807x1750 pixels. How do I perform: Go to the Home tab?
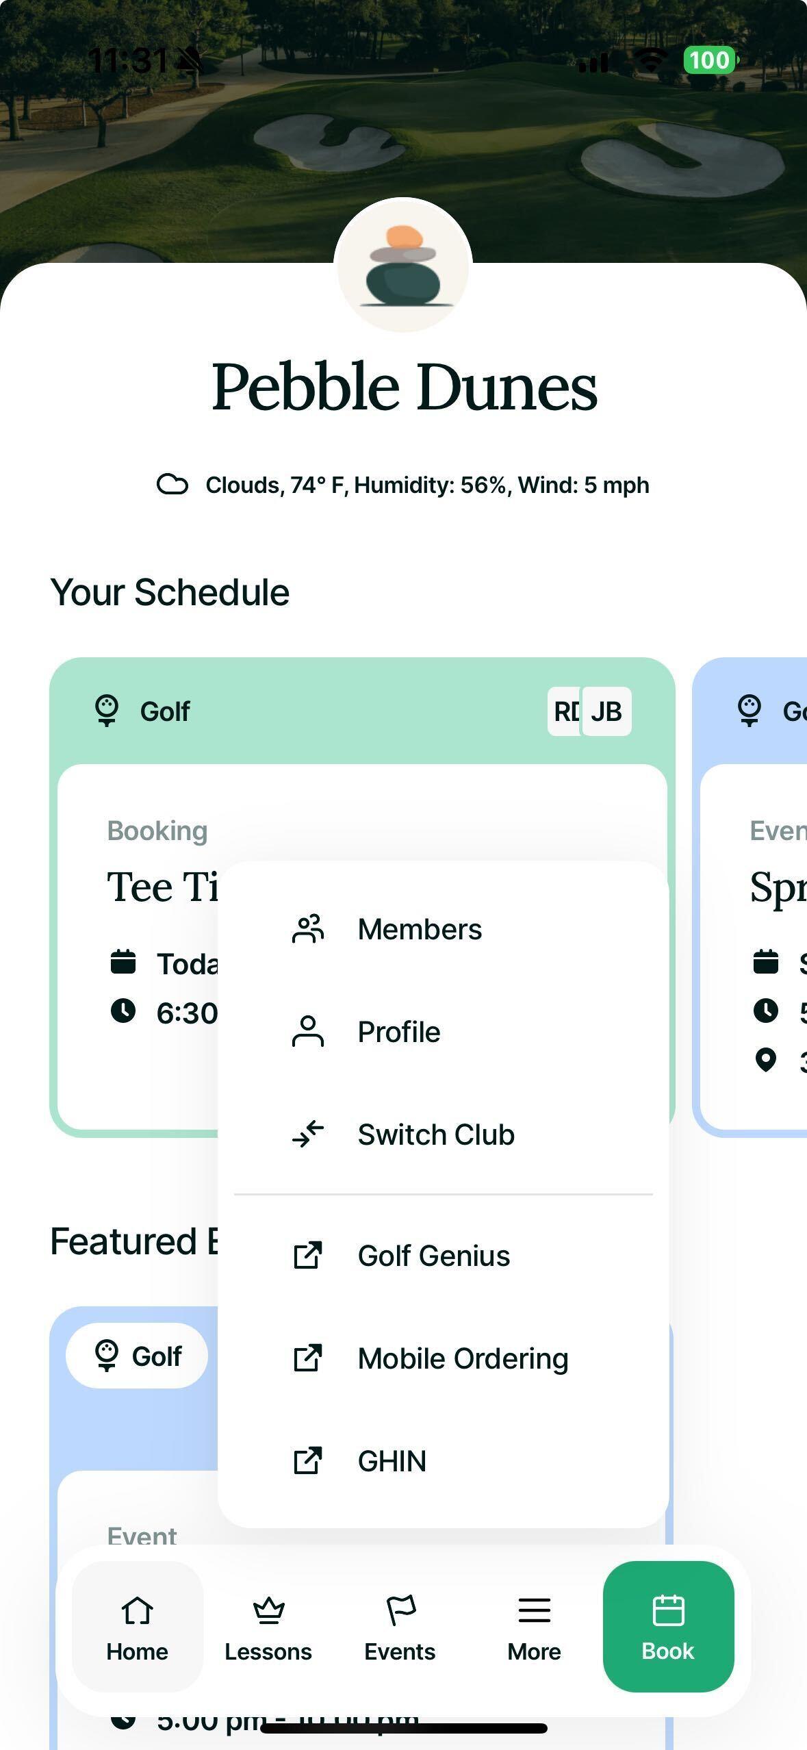coord(137,1627)
